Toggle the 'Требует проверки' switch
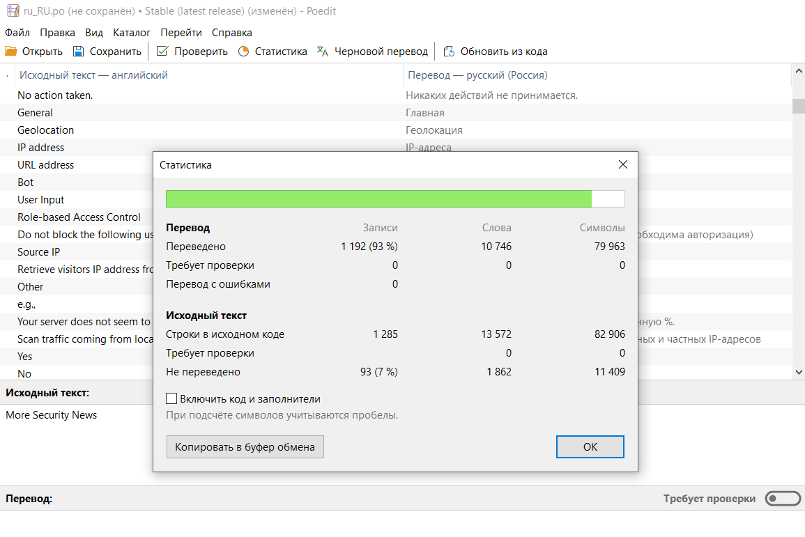 [783, 498]
